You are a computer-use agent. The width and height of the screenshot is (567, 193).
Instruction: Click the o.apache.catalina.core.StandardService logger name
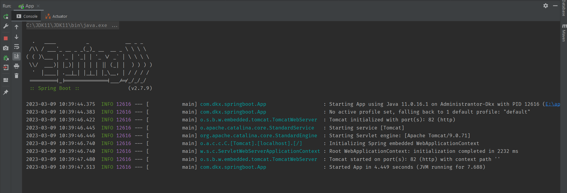click(257, 128)
